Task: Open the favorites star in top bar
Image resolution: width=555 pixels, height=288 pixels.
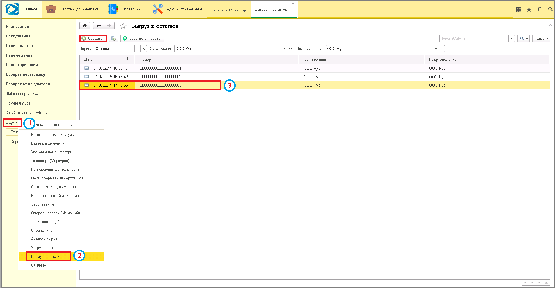Action: pyautogui.click(x=529, y=9)
